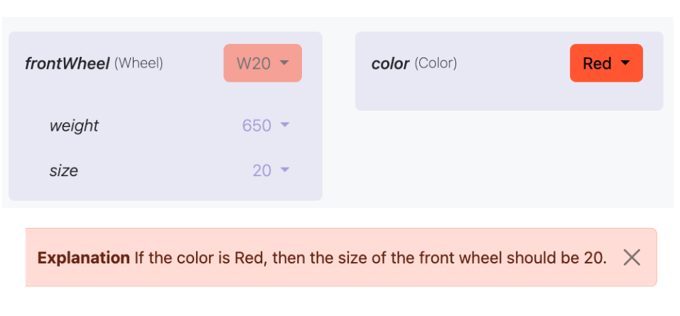Click the size property label
This screenshot has width=680, height=316.
click(x=63, y=170)
